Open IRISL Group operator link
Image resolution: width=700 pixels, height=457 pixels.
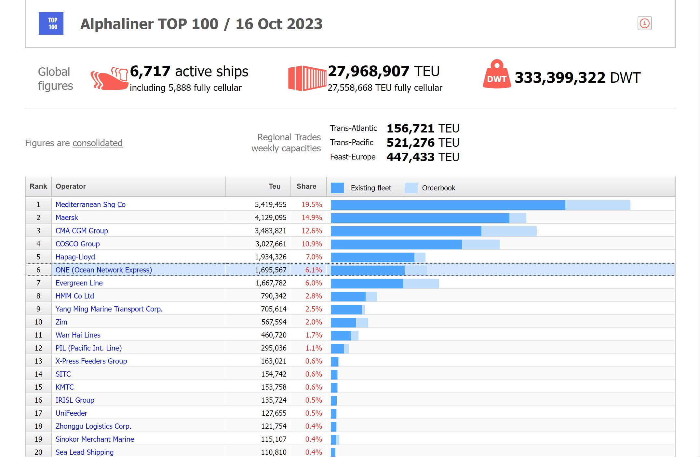coord(75,400)
